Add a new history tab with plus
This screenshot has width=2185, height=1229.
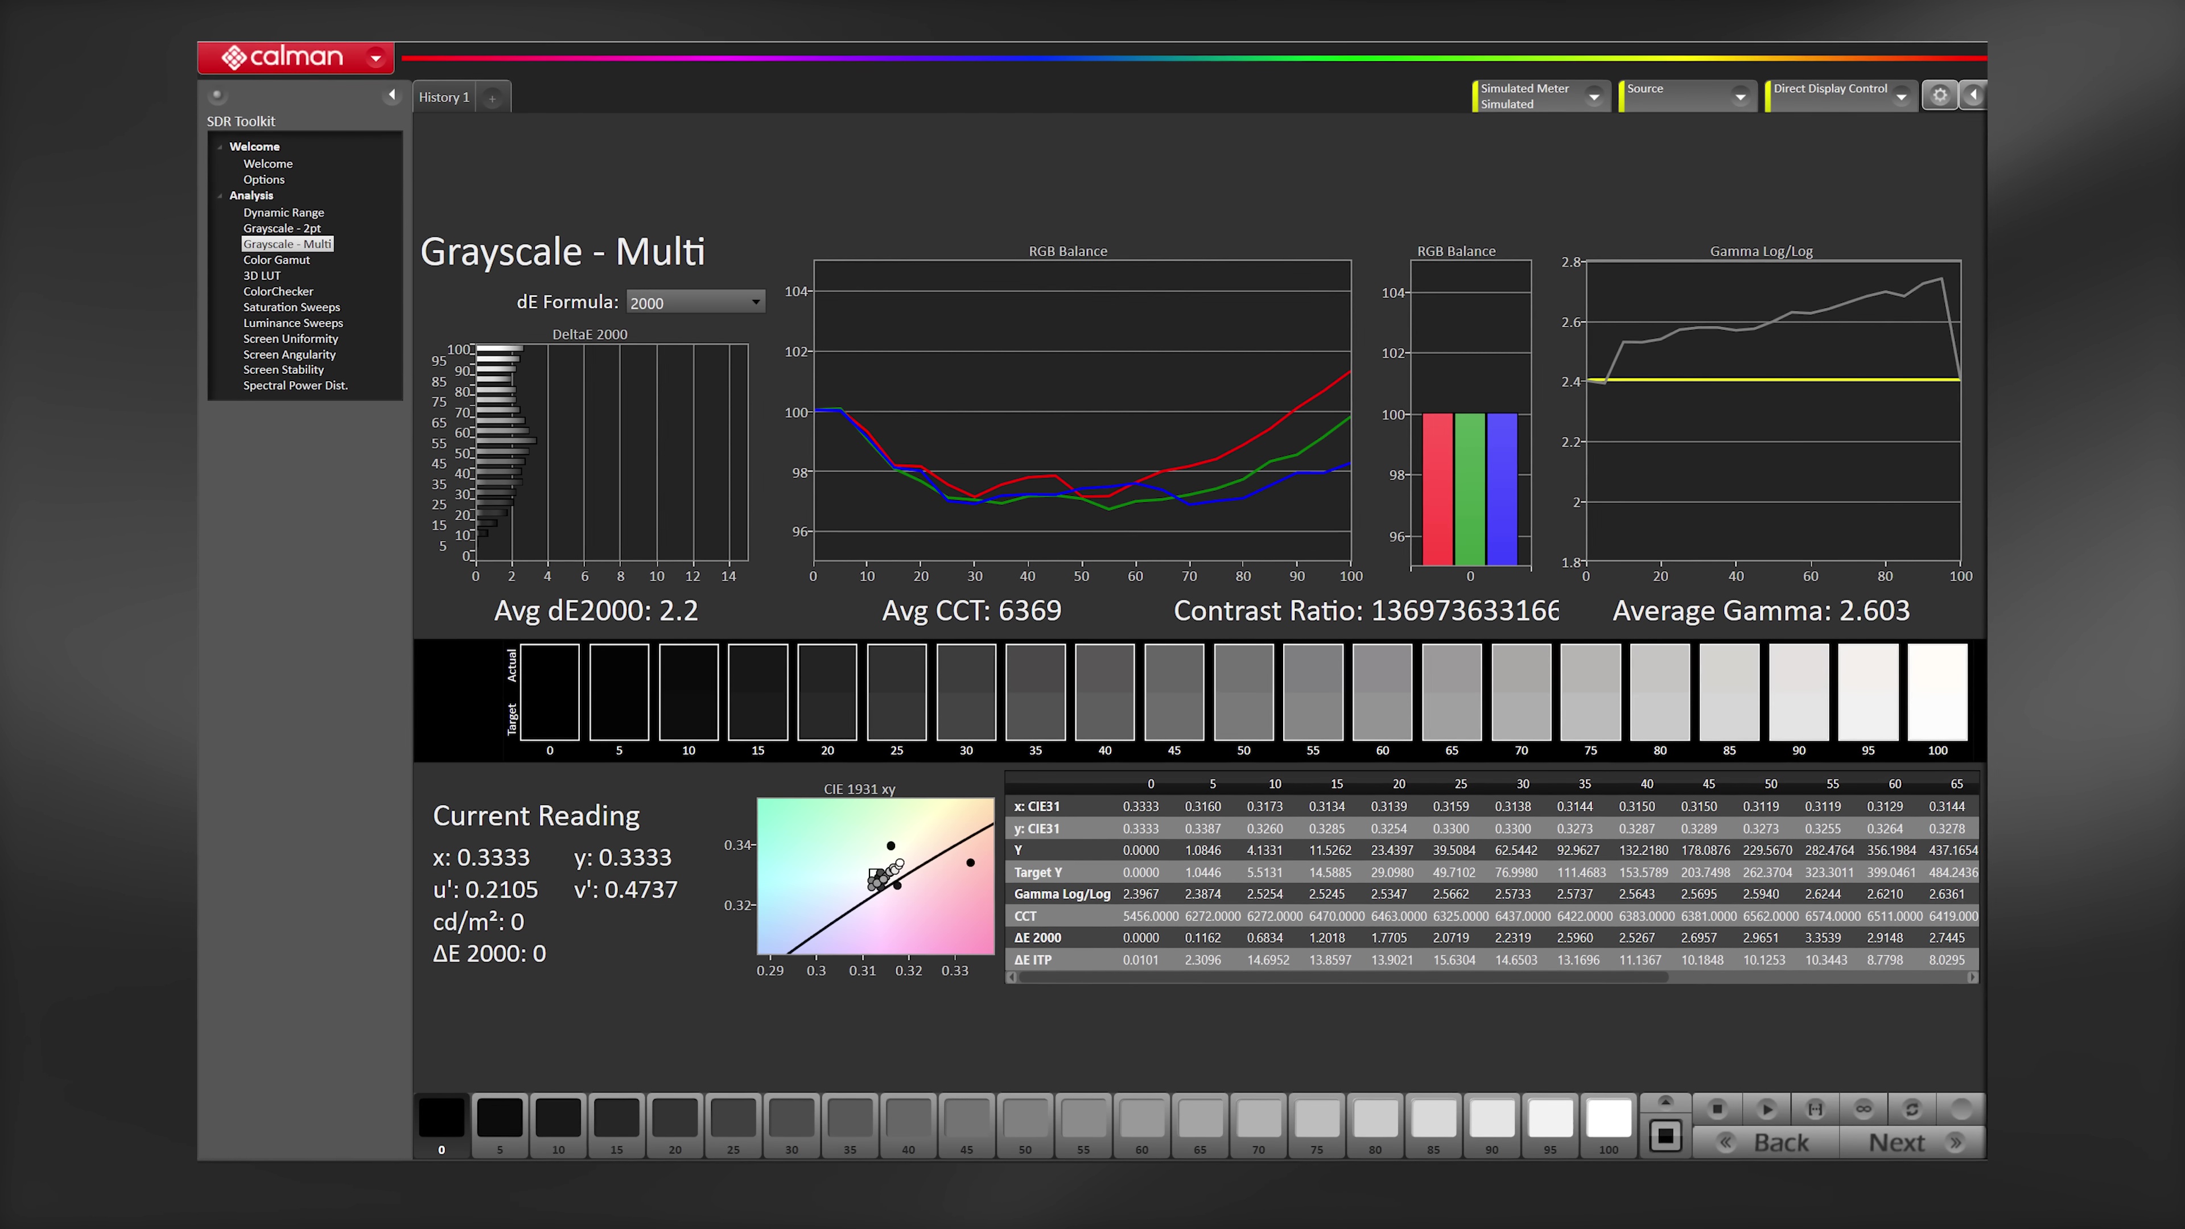coord(492,98)
